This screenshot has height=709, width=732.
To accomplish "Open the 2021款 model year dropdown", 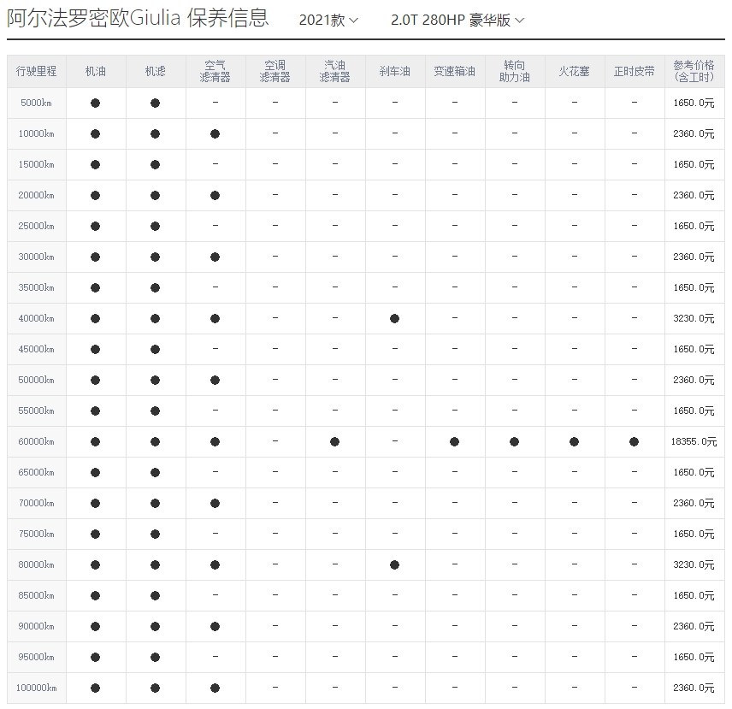I will (x=328, y=20).
